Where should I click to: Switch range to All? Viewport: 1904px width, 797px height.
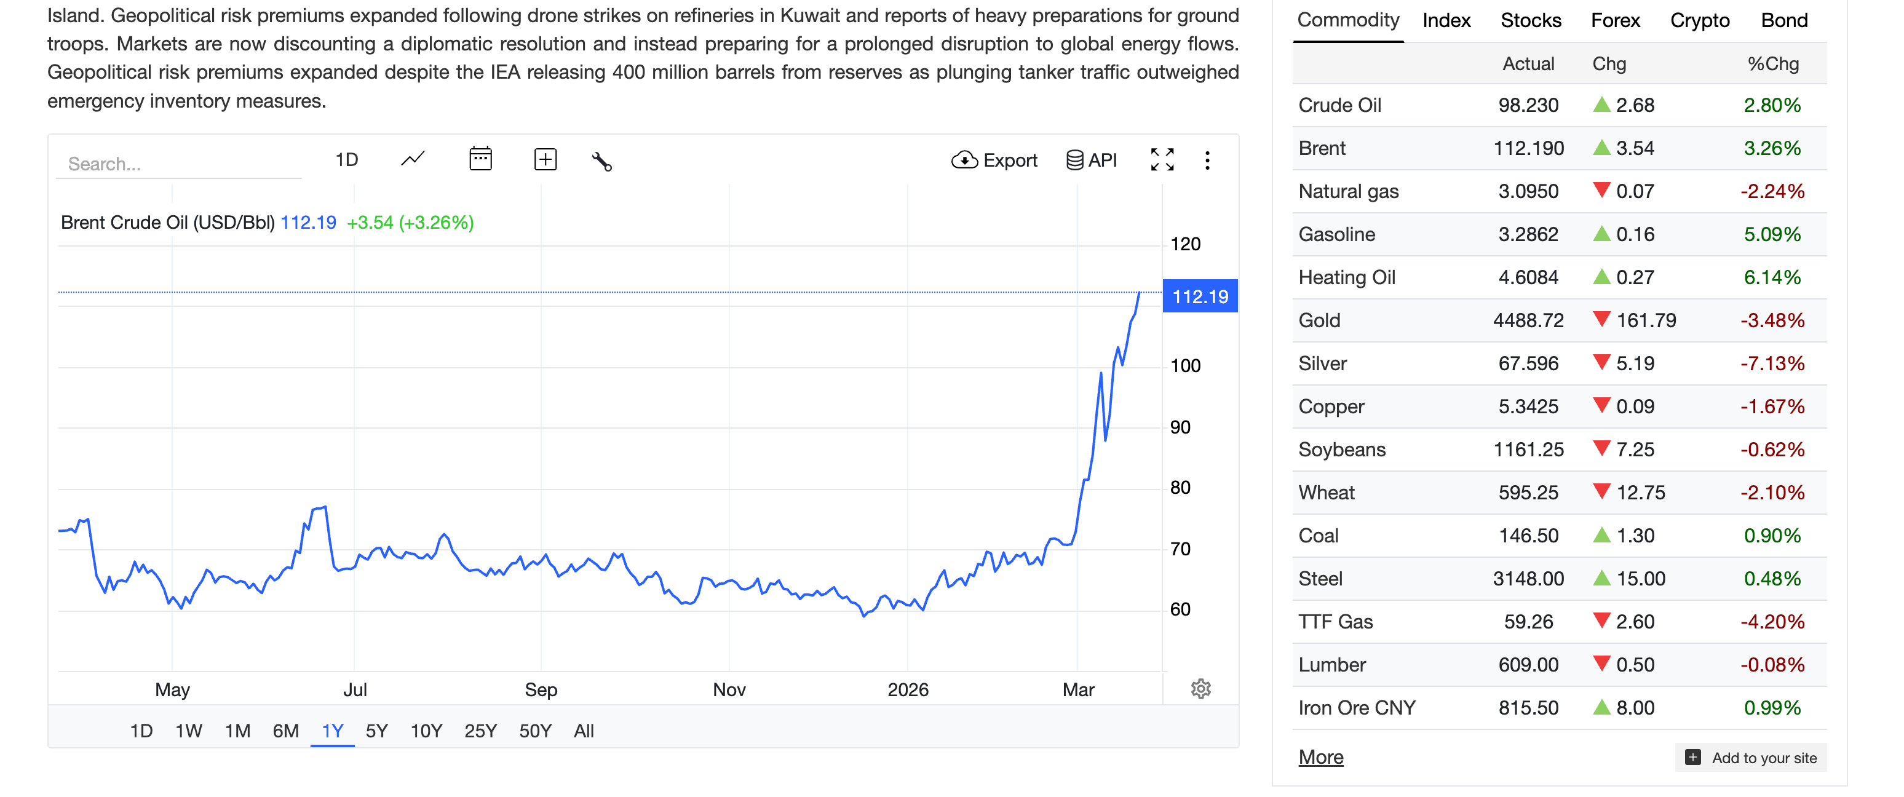(583, 731)
